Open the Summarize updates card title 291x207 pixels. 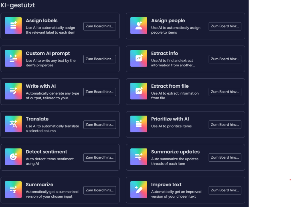pyautogui.click(x=175, y=152)
